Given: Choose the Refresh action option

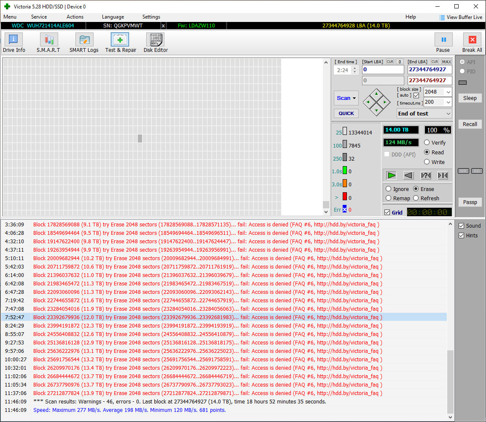Looking at the screenshot, I should tap(426, 198).
